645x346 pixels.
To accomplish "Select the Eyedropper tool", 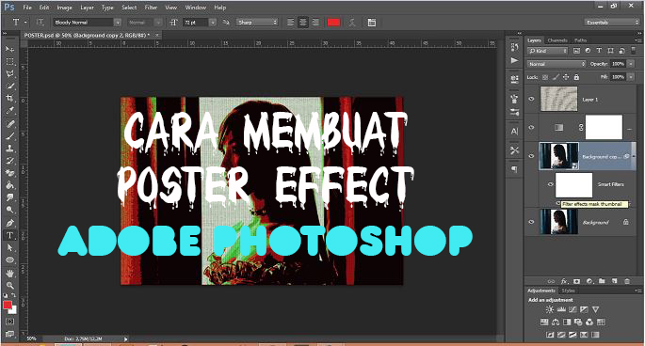I will (x=9, y=110).
